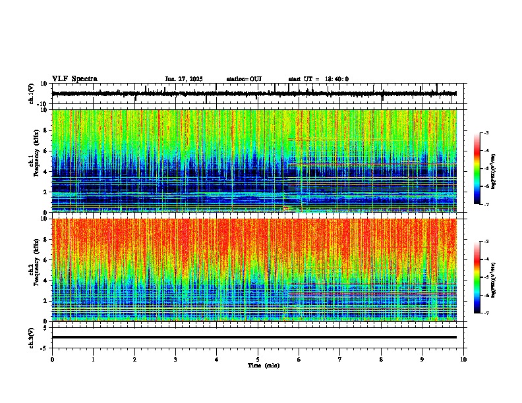522x403 pixels.
Task: Click the "VLF Spectra" plot title
Action: pyautogui.click(x=74, y=79)
